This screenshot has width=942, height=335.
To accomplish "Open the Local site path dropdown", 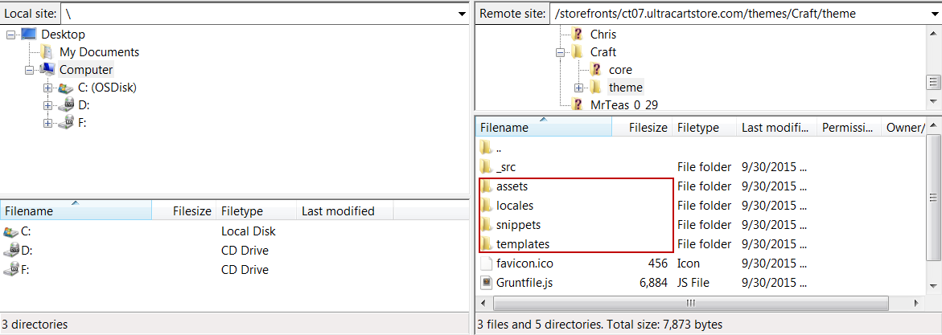I will click(x=462, y=13).
